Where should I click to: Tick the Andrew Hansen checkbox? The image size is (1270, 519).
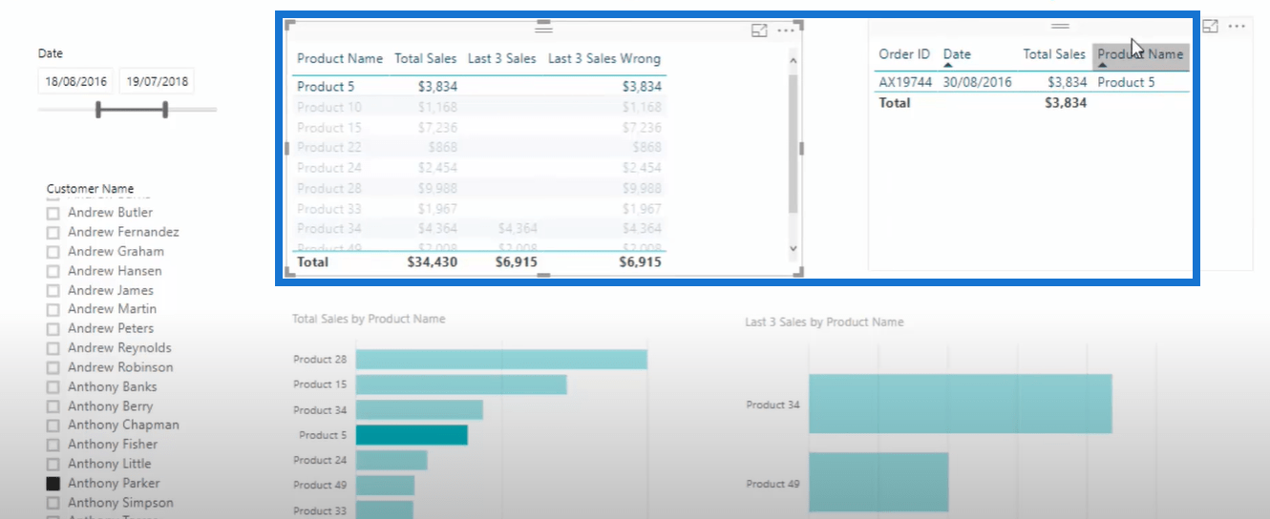(x=53, y=271)
